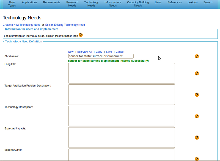The image size is (220, 161).
Task: Click information icon in users and implementers box
Action: pos(81,35)
